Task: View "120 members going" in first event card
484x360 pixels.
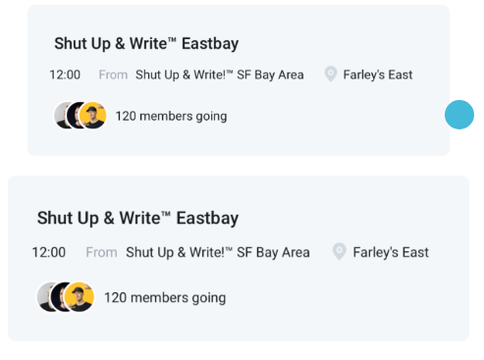Action: tap(171, 116)
